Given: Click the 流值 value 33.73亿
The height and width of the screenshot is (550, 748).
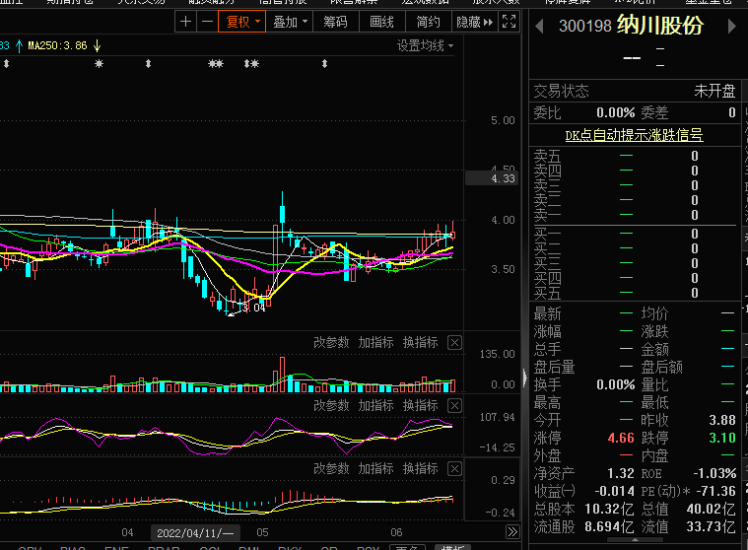Looking at the screenshot, I should point(712,526).
